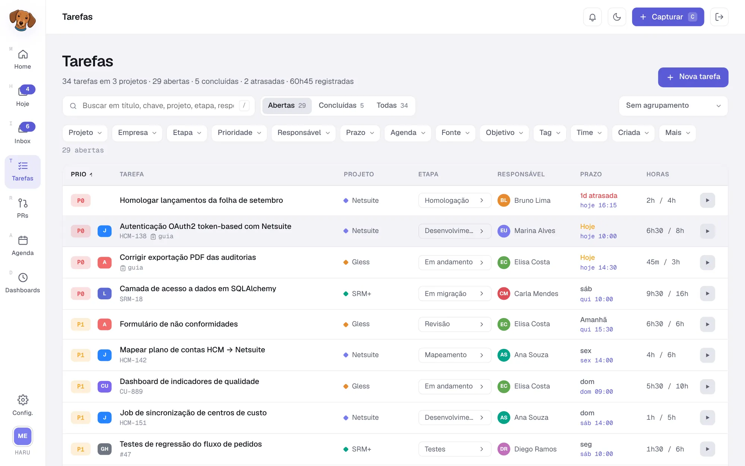Open the Projeto filter

(85, 133)
